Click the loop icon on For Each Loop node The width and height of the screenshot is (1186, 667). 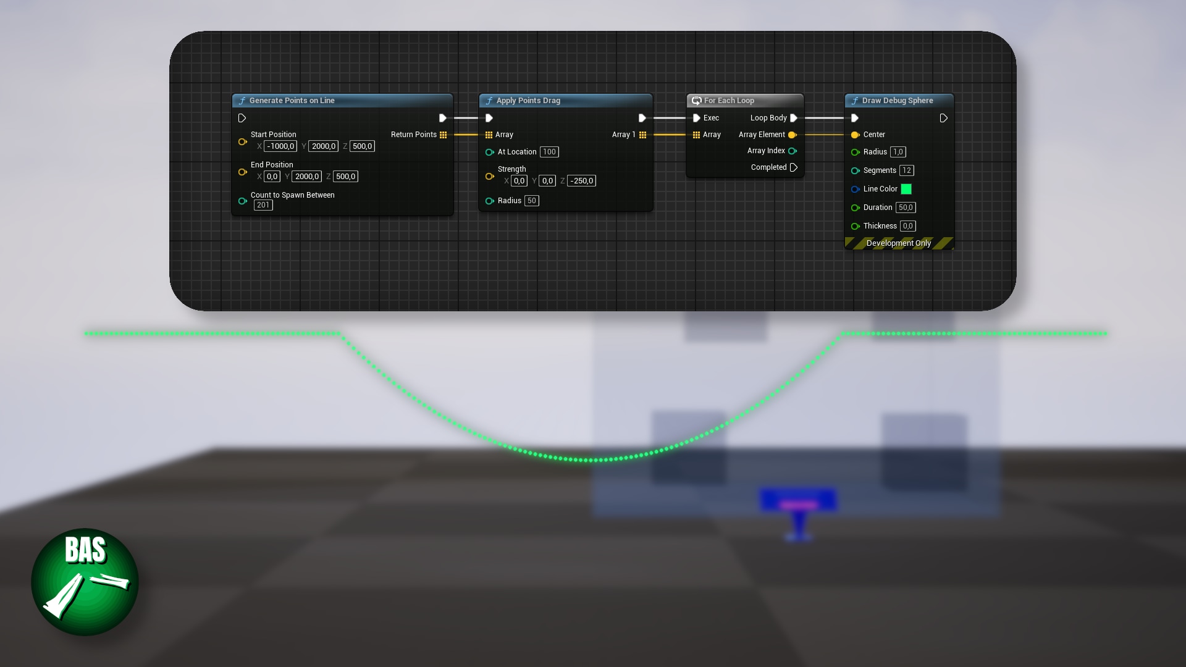[697, 100]
